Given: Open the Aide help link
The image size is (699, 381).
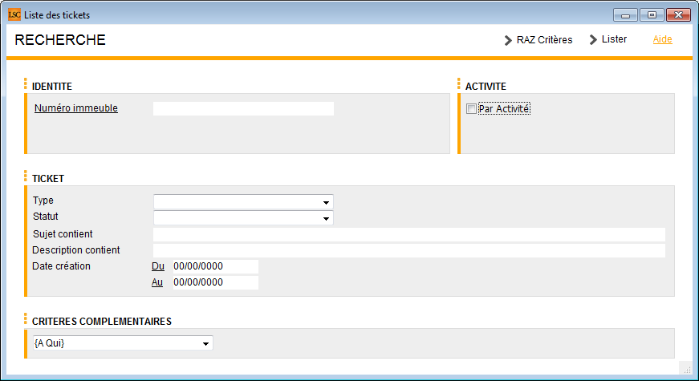Looking at the screenshot, I should tap(662, 39).
